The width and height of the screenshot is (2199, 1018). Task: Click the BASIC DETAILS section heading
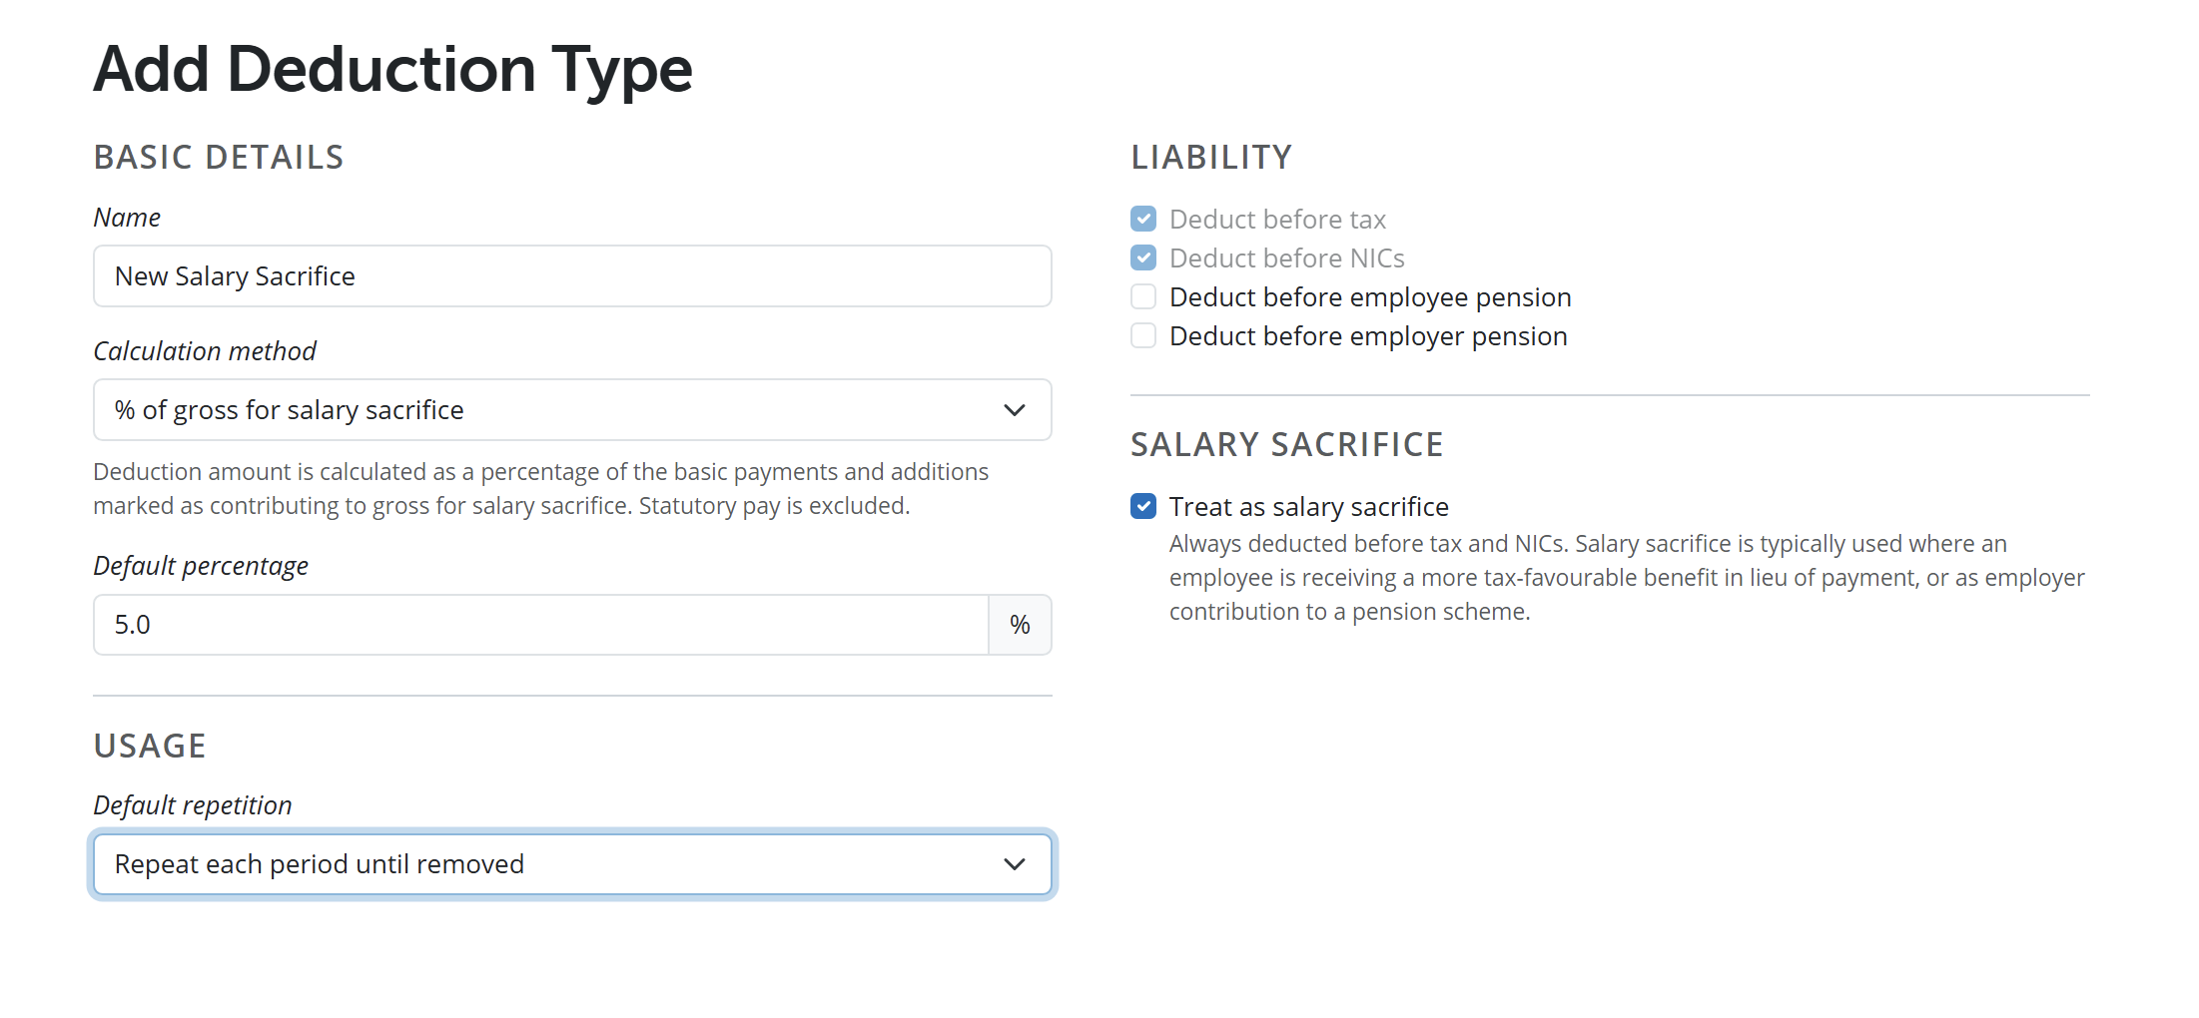click(x=219, y=157)
